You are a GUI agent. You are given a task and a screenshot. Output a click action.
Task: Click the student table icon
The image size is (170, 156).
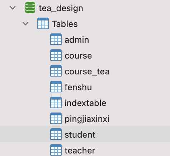click(56, 134)
